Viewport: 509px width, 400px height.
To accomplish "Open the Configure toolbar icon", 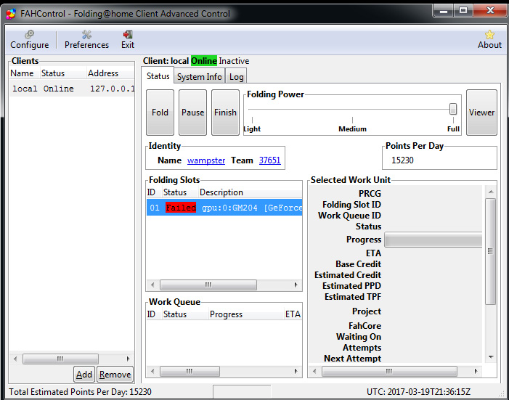I will (30, 40).
